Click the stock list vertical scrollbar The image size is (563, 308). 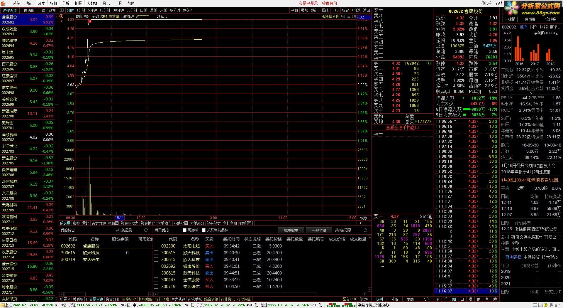coord(57,110)
